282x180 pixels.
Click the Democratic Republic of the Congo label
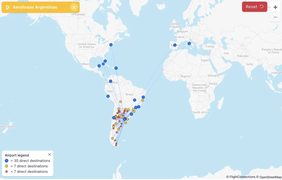[x=200, y=88]
